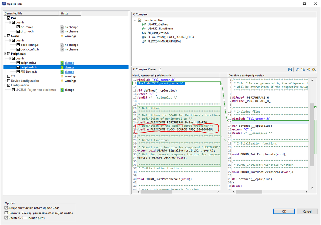Collapse the board folder under Pins
The width and height of the screenshot is (321, 225).
[x=10, y=22]
